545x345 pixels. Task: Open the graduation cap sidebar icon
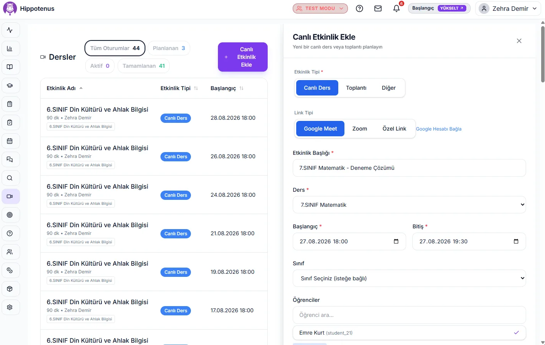(10, 85)
